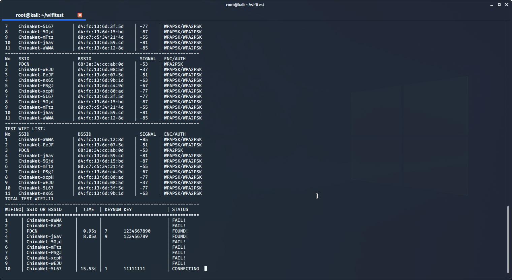Image resolution: width=512 pixels, height=280 pixels.
Task: Click FAIL! on the ChinaNet-PSgJ result row
Action: click(x=179, y=252)
